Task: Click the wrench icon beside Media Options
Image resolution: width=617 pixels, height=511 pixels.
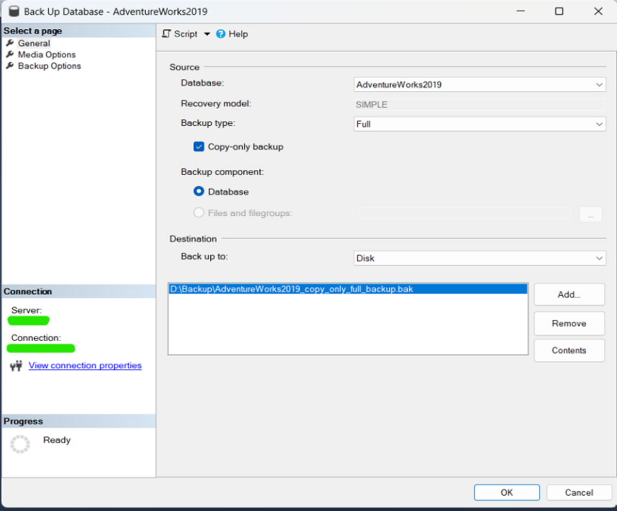Action: 10,54
